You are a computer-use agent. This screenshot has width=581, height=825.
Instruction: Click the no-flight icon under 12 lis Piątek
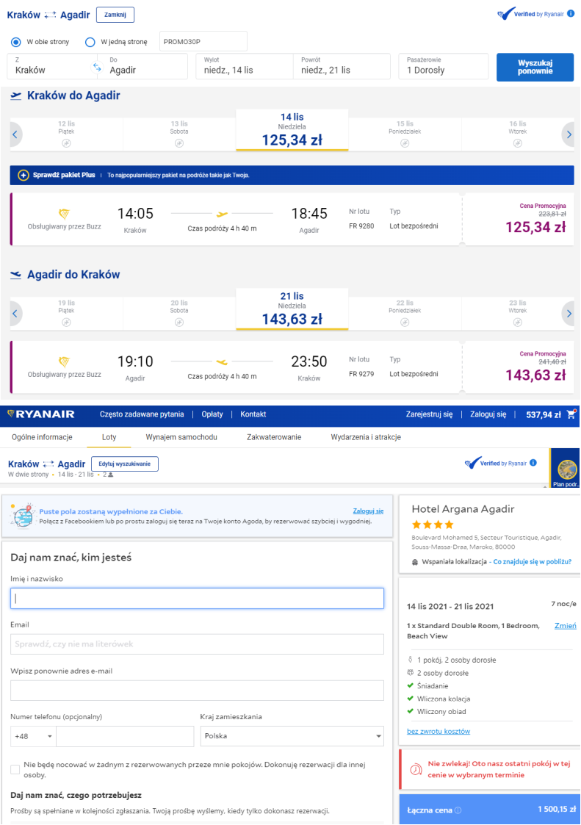(x=66, y=143)
